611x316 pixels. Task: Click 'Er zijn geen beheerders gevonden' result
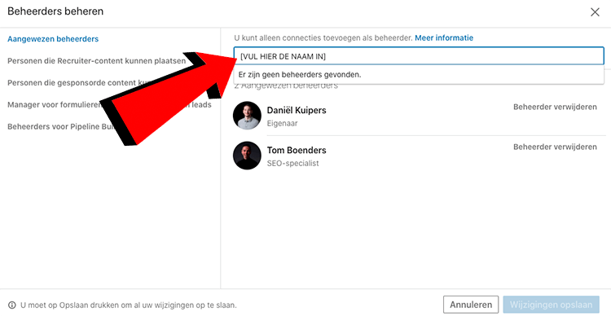[x=419, y=74]
